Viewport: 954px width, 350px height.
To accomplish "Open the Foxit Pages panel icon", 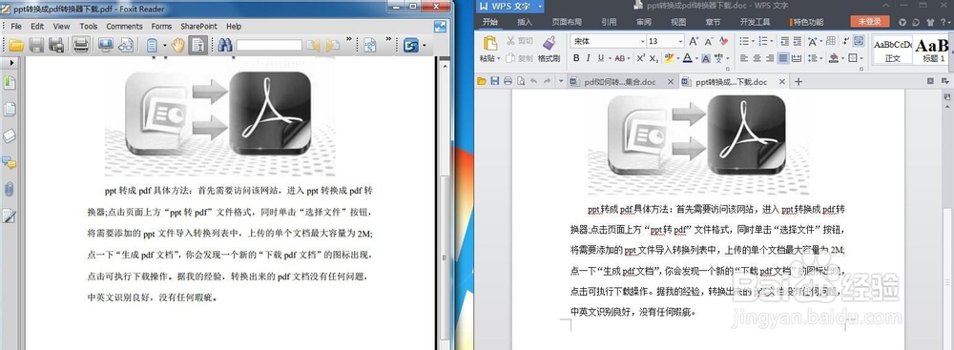I will tap(10, 110).
